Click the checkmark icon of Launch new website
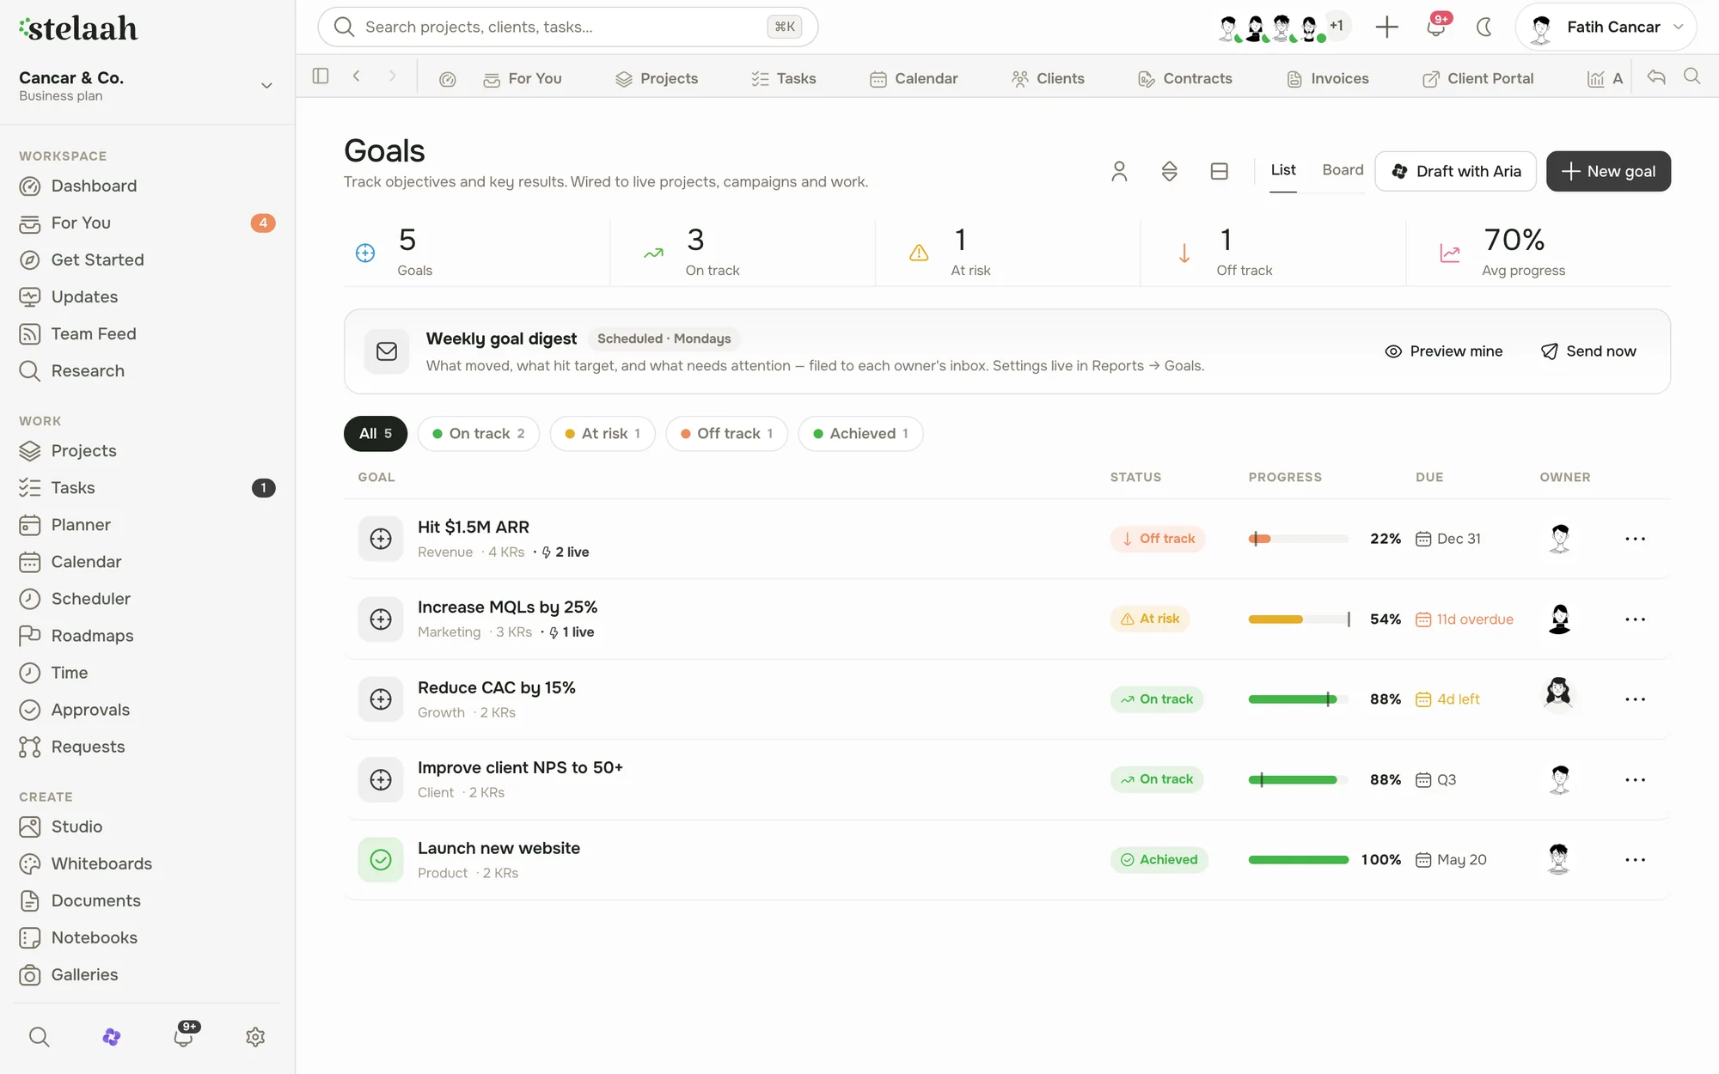 [381, 859]
